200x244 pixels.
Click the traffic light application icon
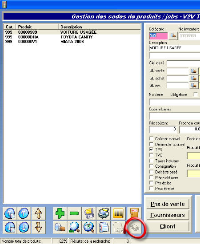point(4,5)
